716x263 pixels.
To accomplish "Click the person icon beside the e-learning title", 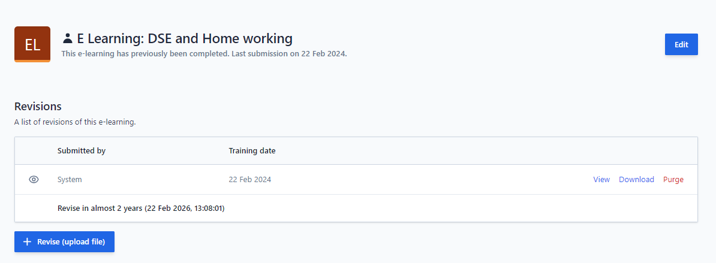I will point(68,38).
